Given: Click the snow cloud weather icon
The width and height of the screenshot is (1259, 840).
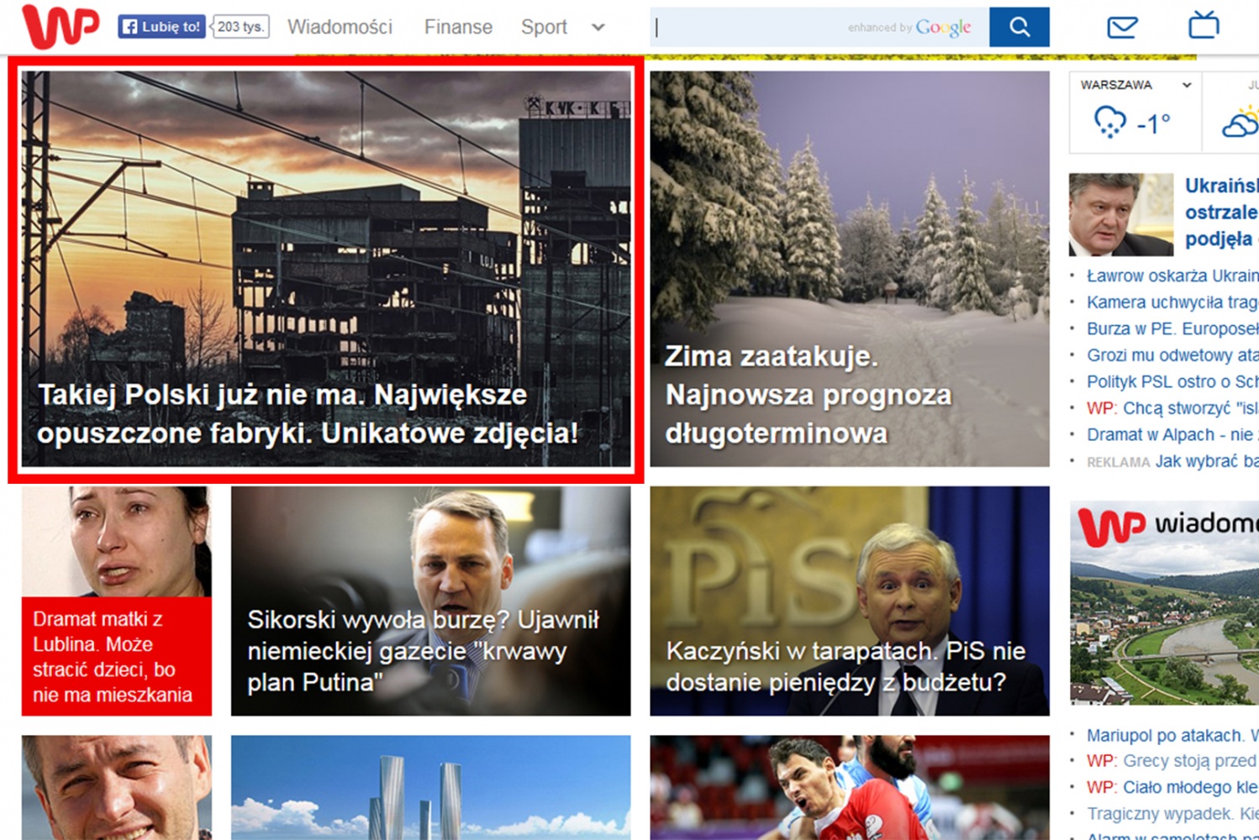Looking at the screenshot, I should [x=1109, y=123].
